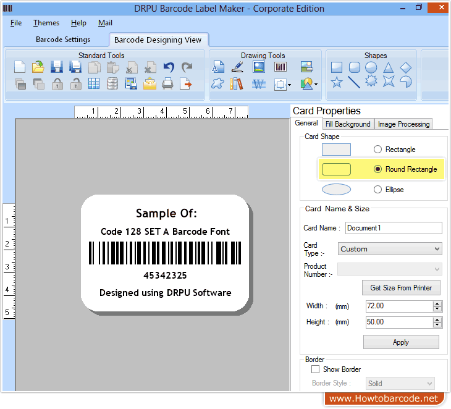Click the printer icon

pos(167,84)
